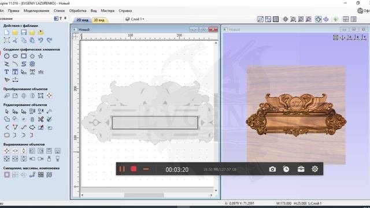Viewport: 370px width, 208px height.
Task: Select the Draw Text T tool
Action: (6, 72)
